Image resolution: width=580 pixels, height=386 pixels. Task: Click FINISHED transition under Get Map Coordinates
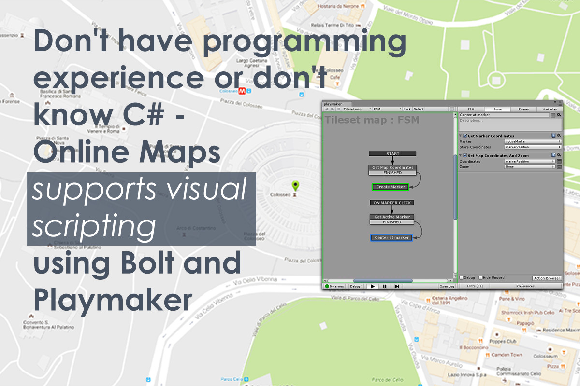[392, 172]
